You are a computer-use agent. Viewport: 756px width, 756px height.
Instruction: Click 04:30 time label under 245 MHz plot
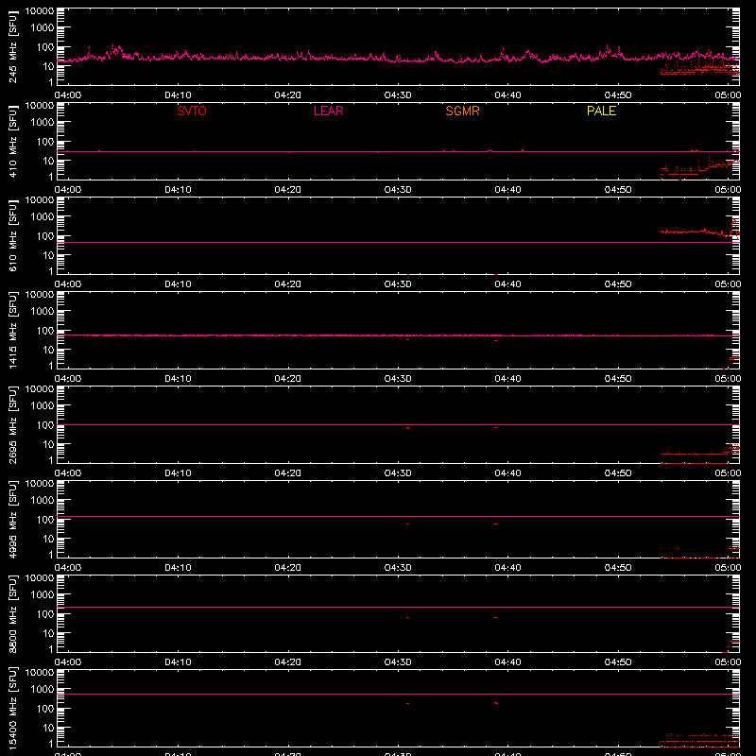pyautogui.click(x=398, y=95)
